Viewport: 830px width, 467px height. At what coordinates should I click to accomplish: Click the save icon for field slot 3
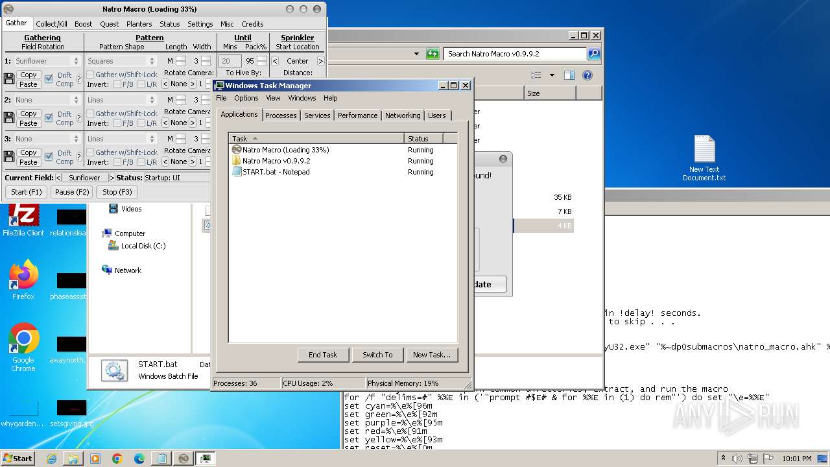(9, 157)
